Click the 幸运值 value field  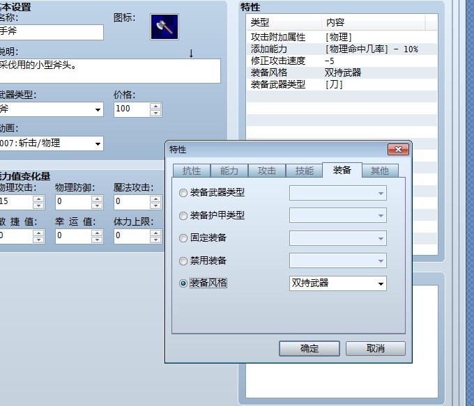coord(73,236)
